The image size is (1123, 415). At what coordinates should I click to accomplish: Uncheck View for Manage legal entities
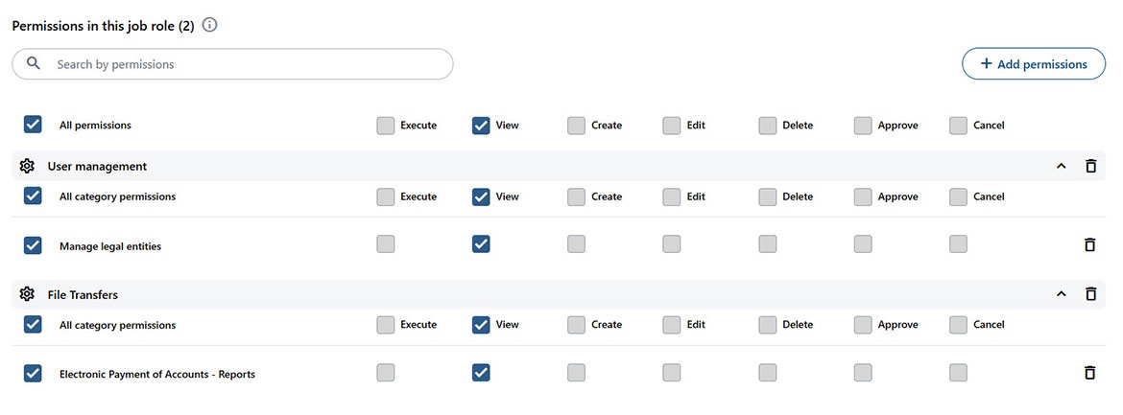481,244
